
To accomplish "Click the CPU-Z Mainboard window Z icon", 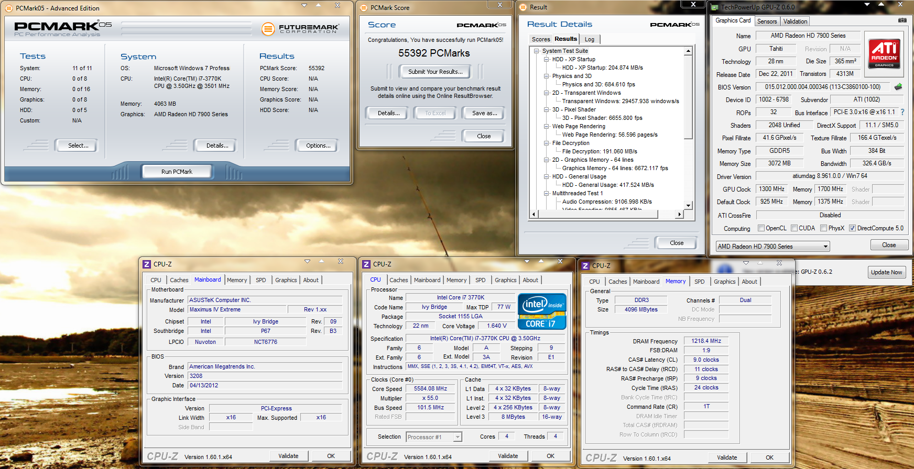I will pos(147,264).
